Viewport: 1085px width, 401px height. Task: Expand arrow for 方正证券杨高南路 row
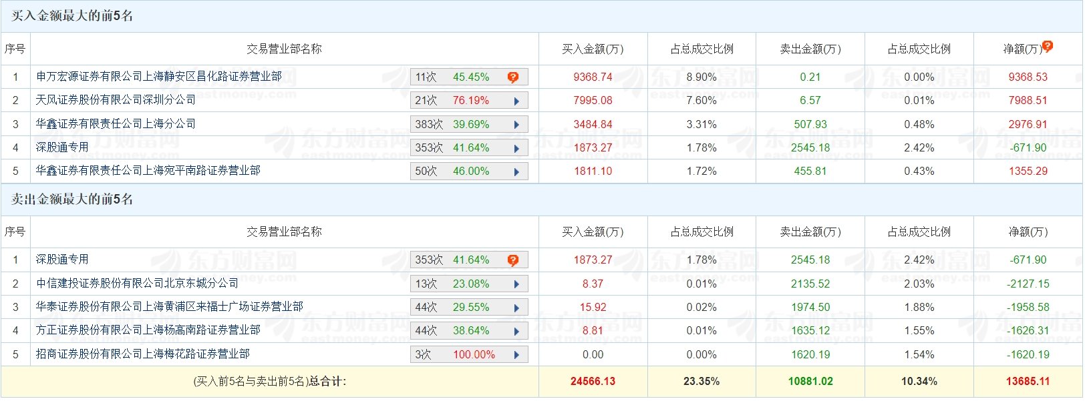516,331
